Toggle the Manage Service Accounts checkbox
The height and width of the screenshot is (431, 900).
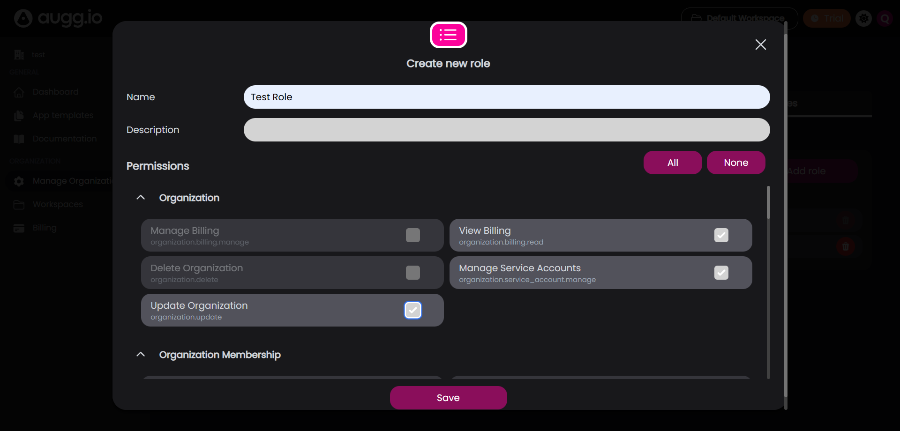[721, 273]
